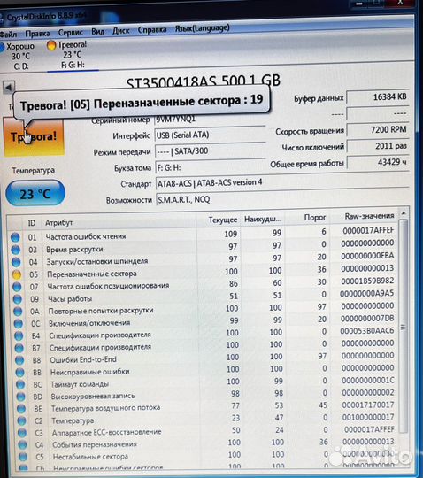The width and height of the screenshot is (423, 478).
Task: Open the Сервис menu
Action: pos(71,32)
